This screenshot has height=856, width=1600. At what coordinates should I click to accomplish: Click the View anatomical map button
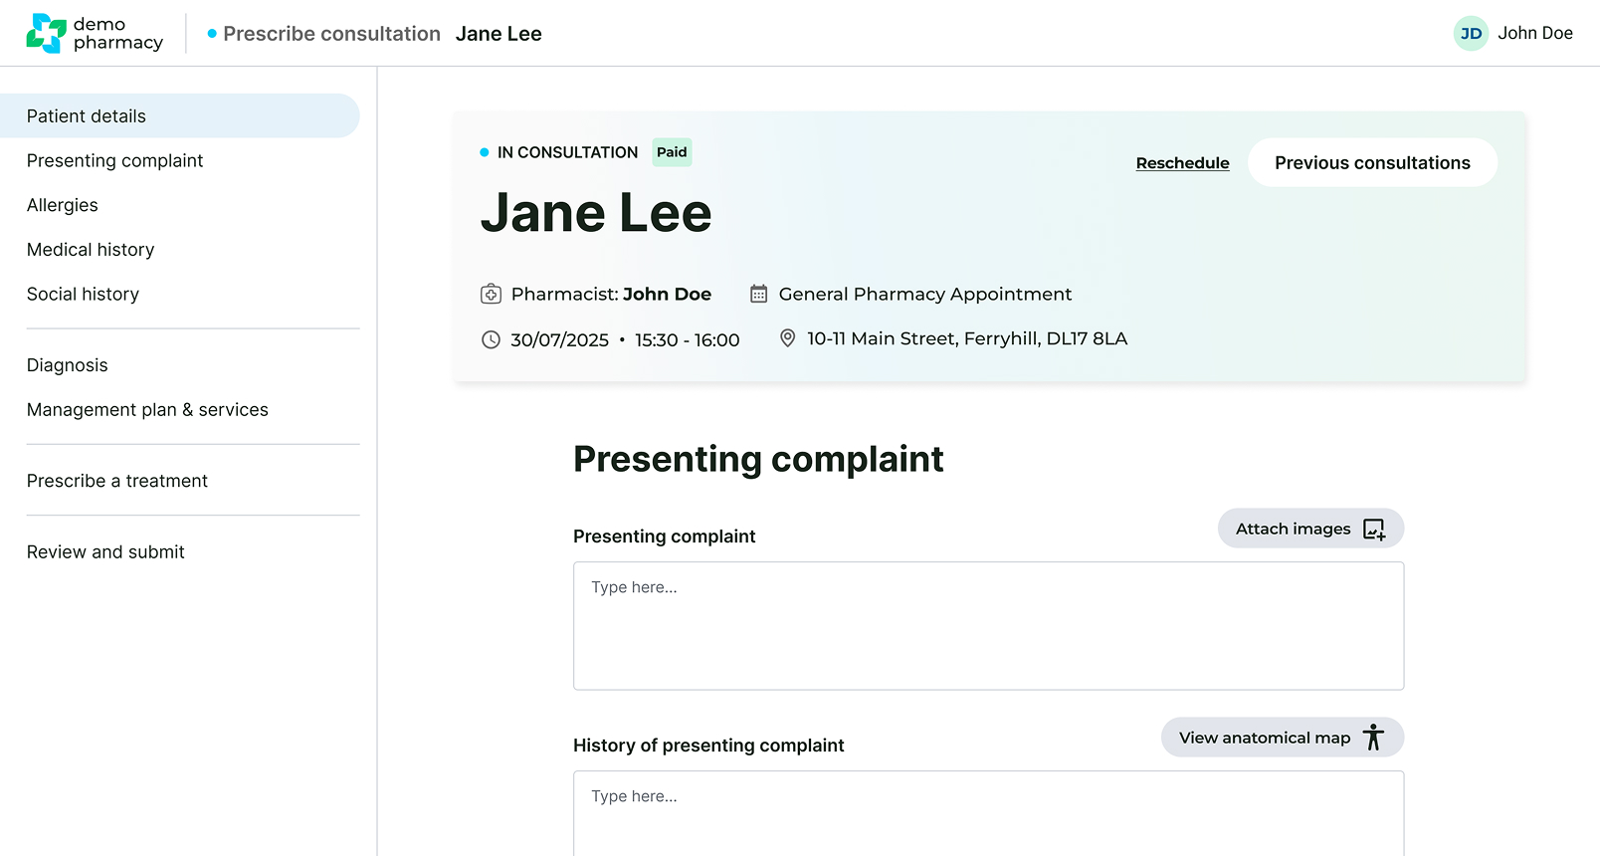pos(1283,738)
